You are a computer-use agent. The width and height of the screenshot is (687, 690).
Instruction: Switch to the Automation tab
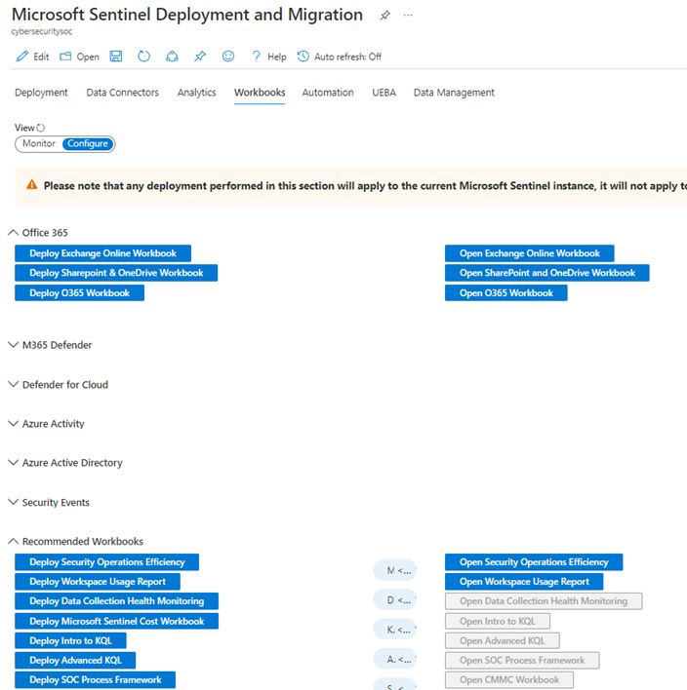pyautogui.click(x=328, y=93)
